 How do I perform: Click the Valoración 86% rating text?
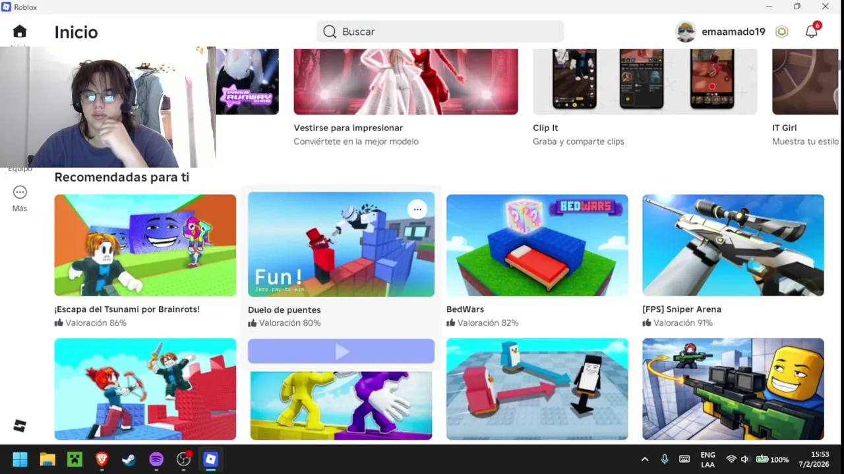(96, 323)
